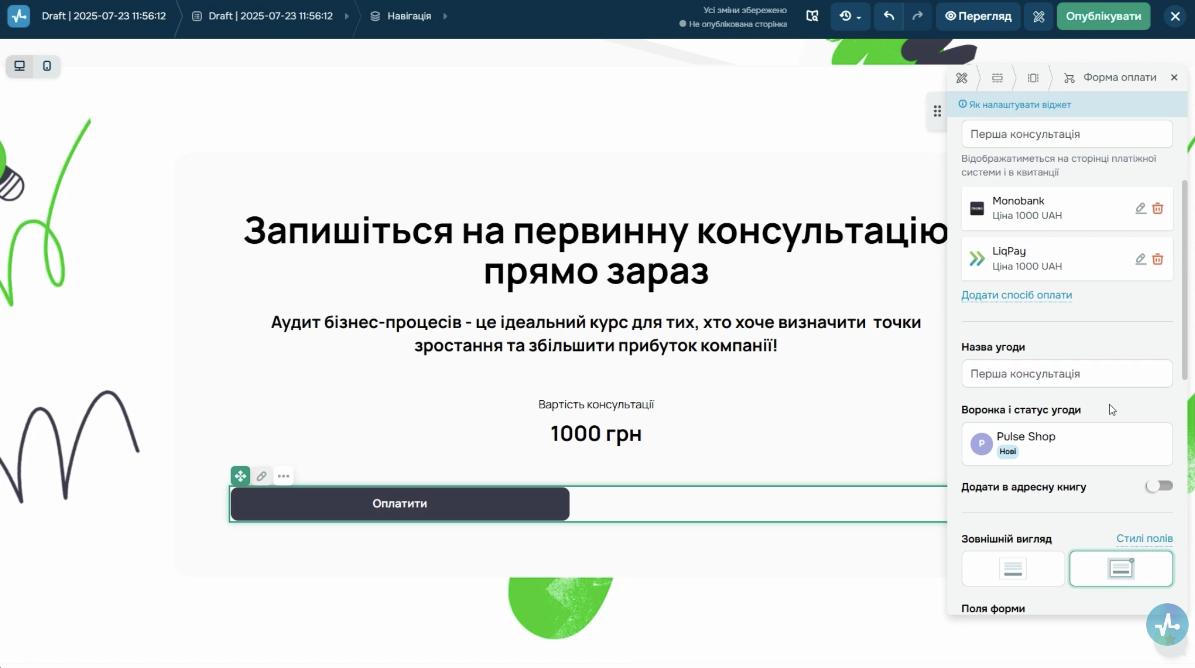Open Стилі полів link

tap(1144, 539)
